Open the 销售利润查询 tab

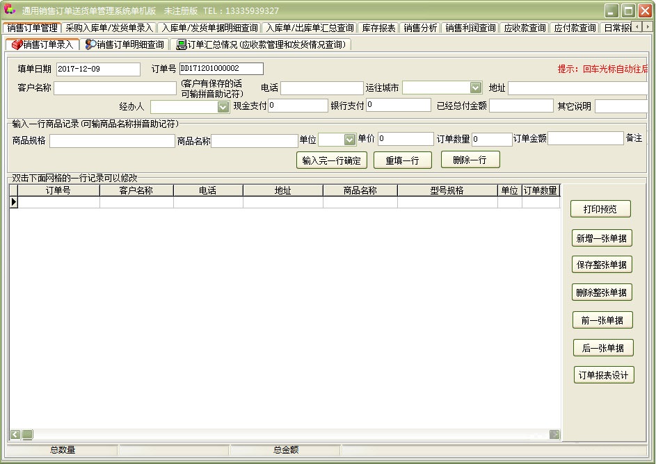[x=470, y=28]
